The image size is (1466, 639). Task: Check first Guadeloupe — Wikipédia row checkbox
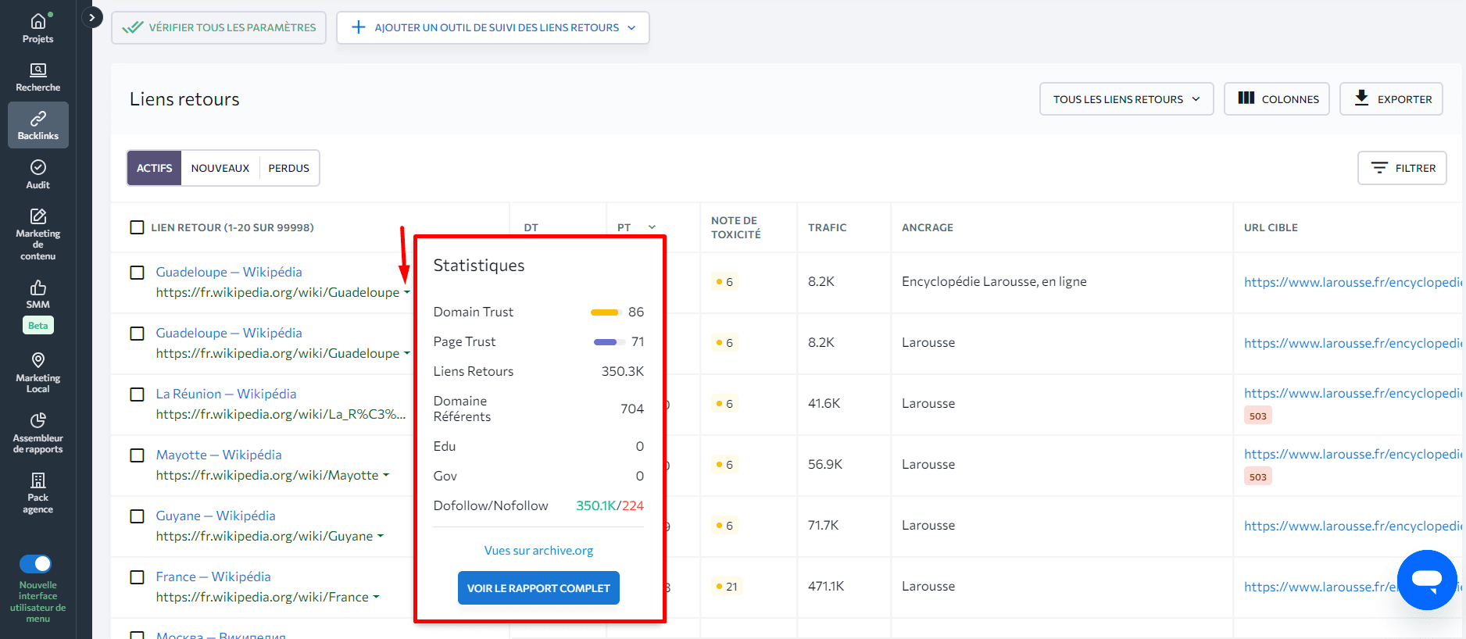[137, 273]
